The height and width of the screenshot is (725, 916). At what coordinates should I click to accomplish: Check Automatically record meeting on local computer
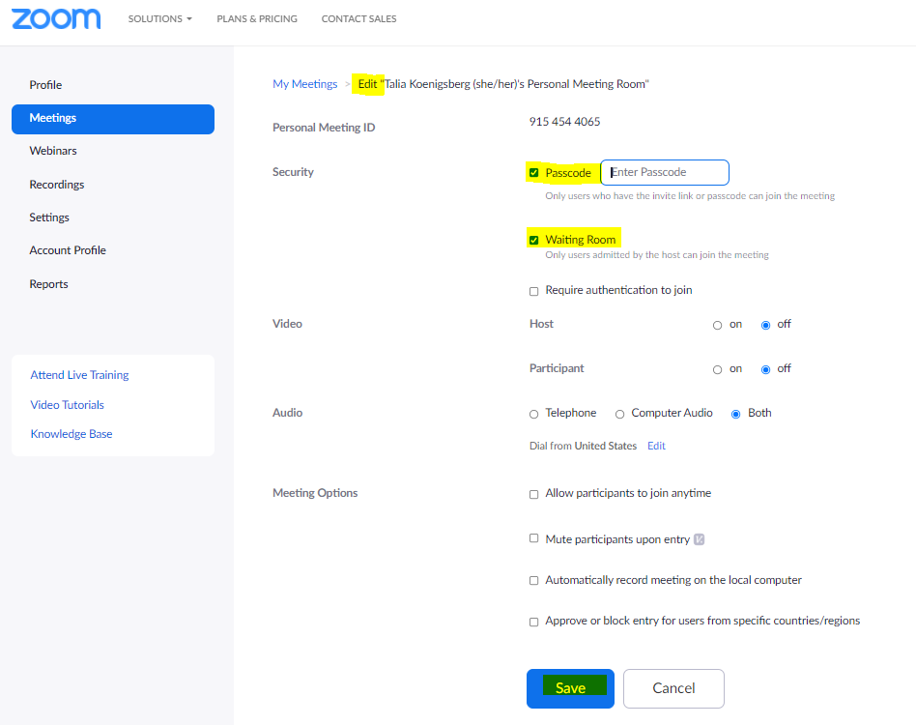[x=534, y=581]
